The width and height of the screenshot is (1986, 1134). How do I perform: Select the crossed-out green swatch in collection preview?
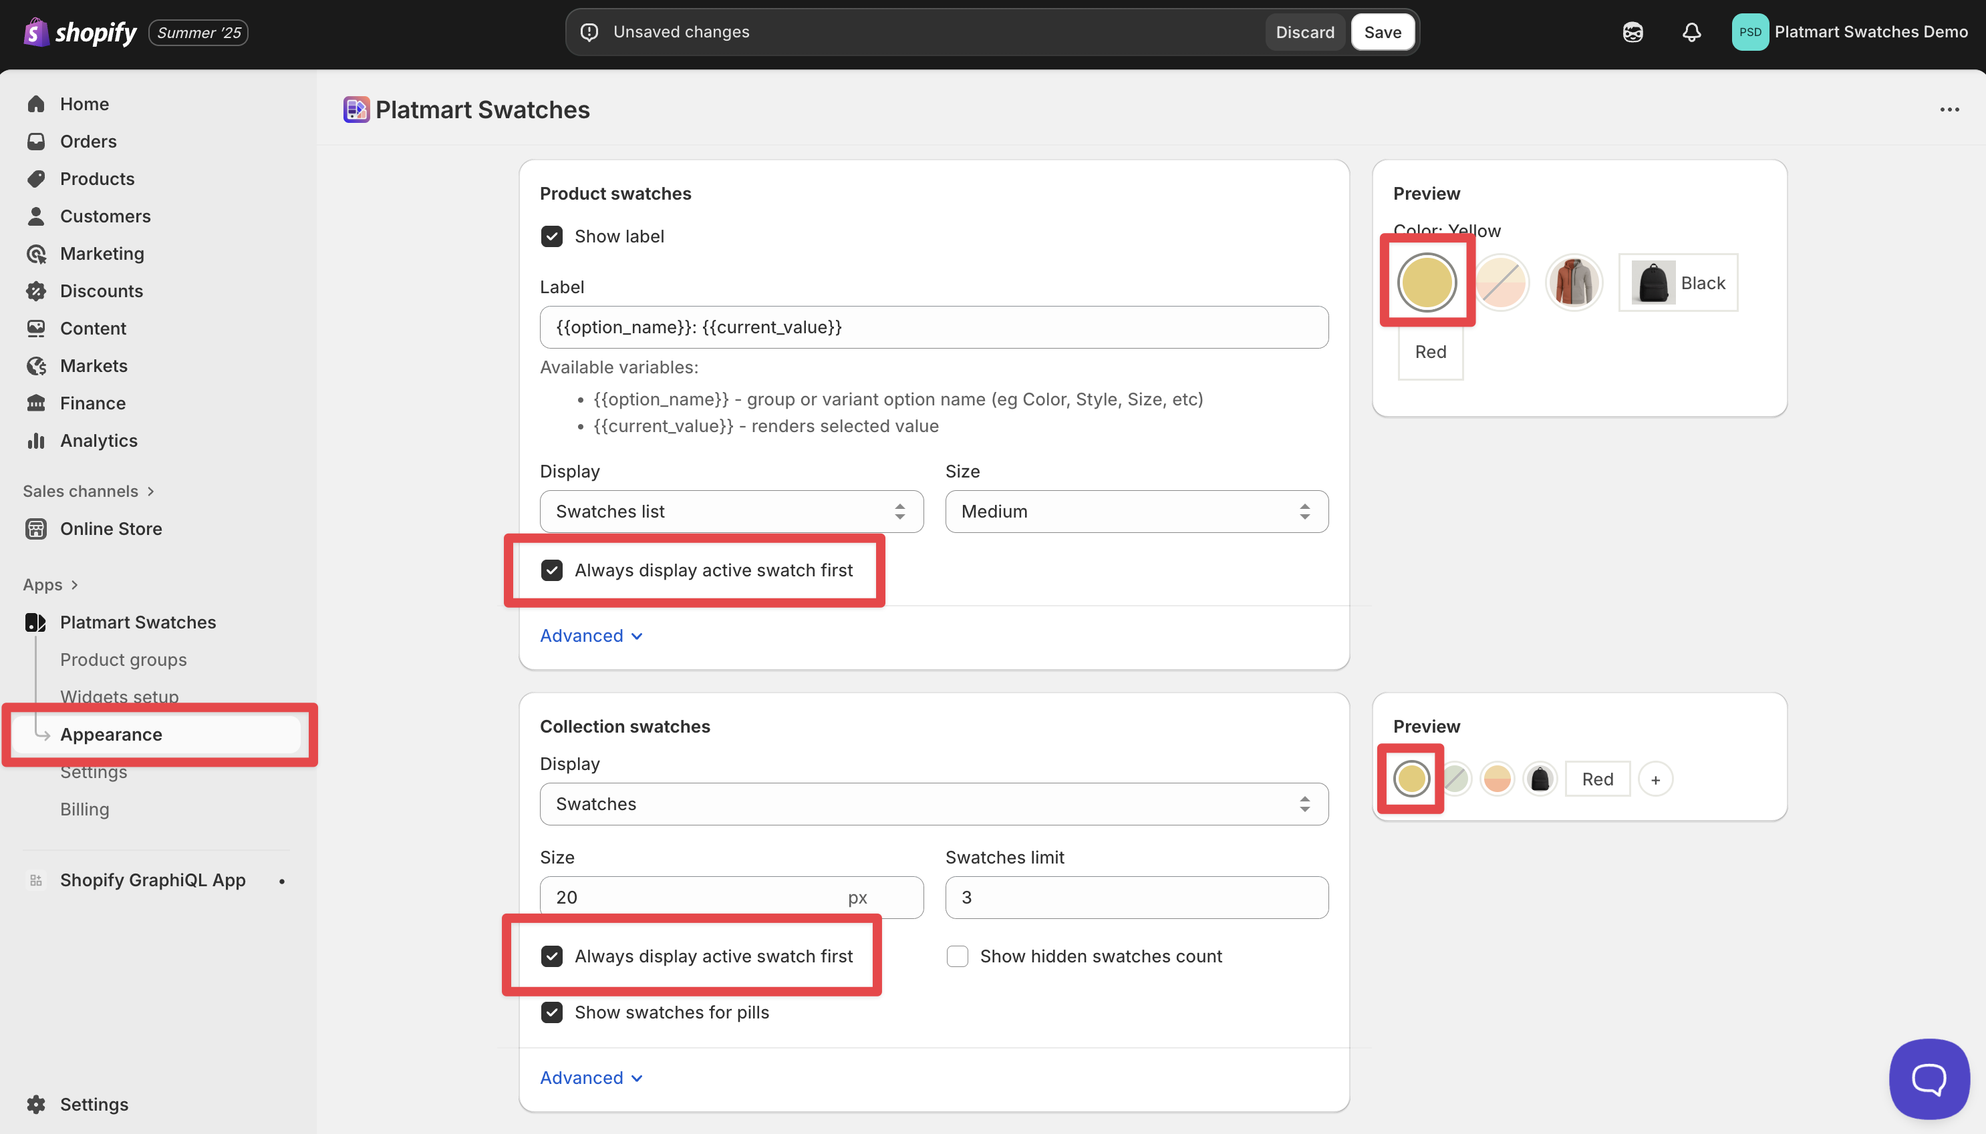(x=1454, y=779)
